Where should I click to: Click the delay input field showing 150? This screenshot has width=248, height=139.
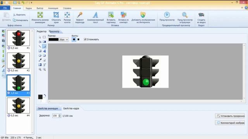(x=55, y=116)
